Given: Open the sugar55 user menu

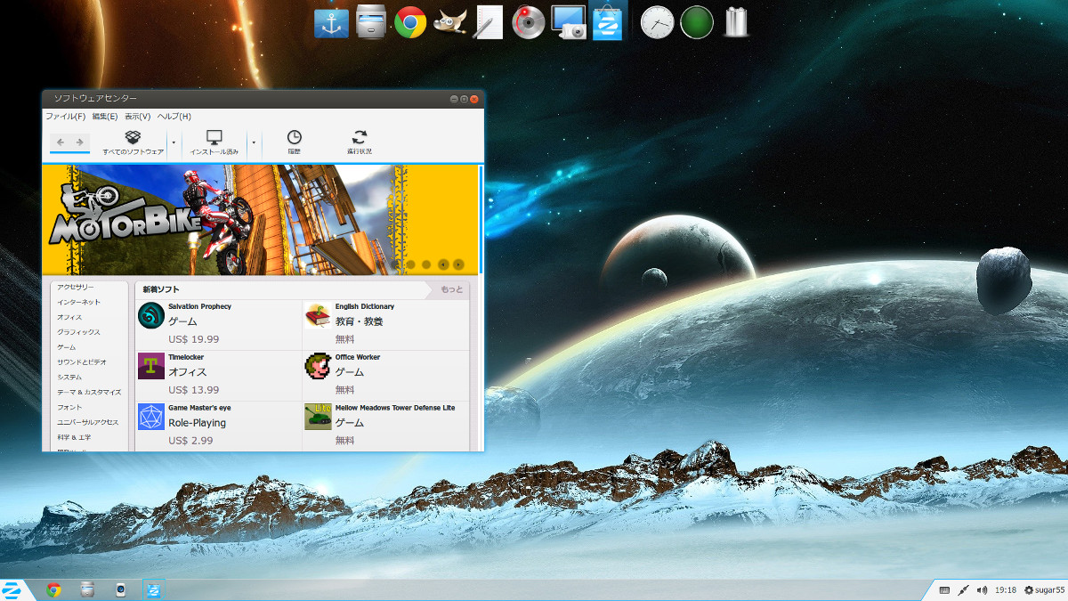Looking at the screenshot, I should coord(1045,589).
